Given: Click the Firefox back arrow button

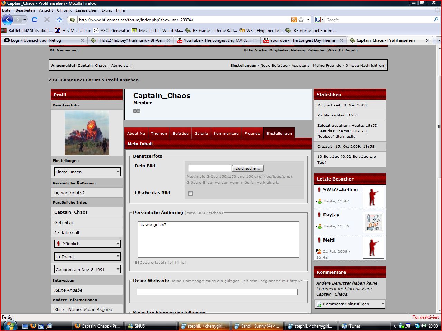Looking at the screenshot, I should pyautogui.click(x=8, y=20).
